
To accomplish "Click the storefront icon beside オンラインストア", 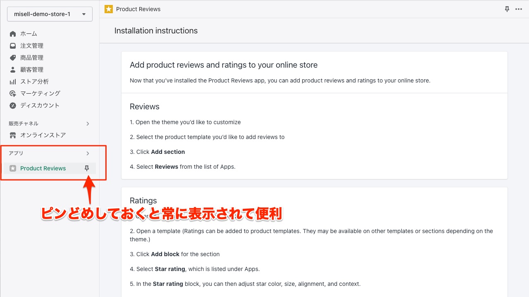I will click(x=13, y=135).
